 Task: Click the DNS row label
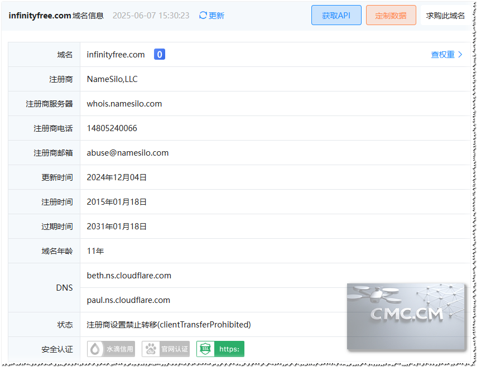pyautogui.click(x=64, y=288)
